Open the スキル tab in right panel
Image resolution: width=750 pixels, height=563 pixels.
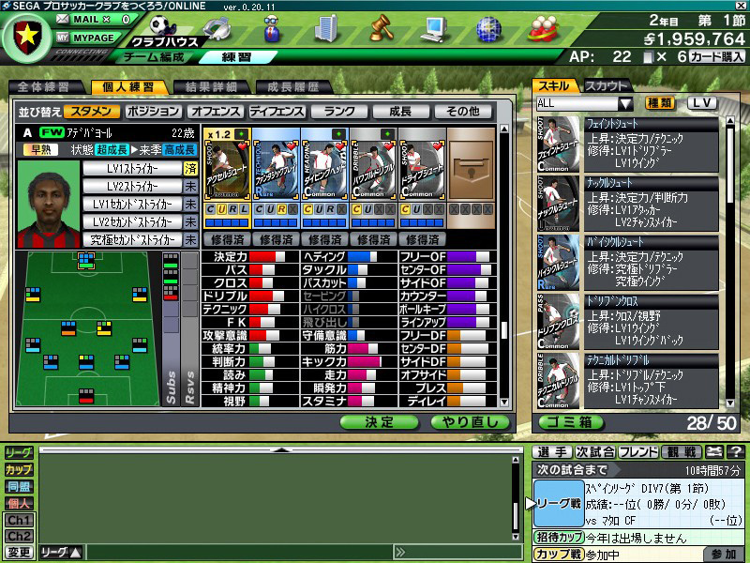[x=555, y=86]
